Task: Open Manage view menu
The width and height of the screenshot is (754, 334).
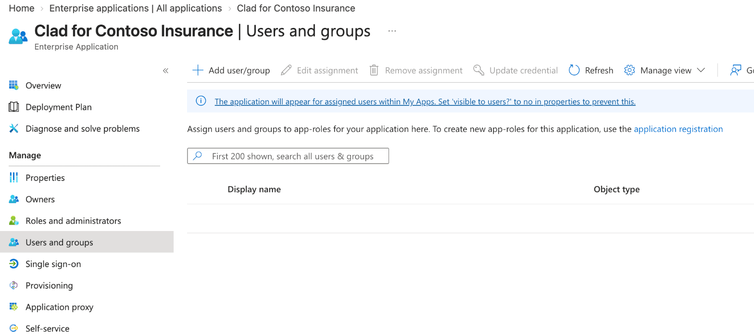Action: pos(665,70)
